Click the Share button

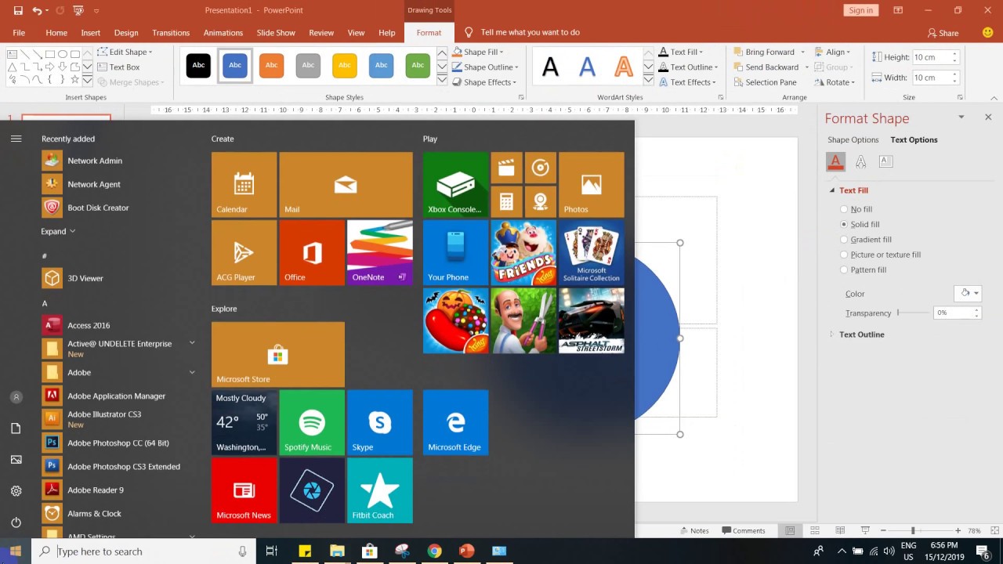tap(943, 33)
